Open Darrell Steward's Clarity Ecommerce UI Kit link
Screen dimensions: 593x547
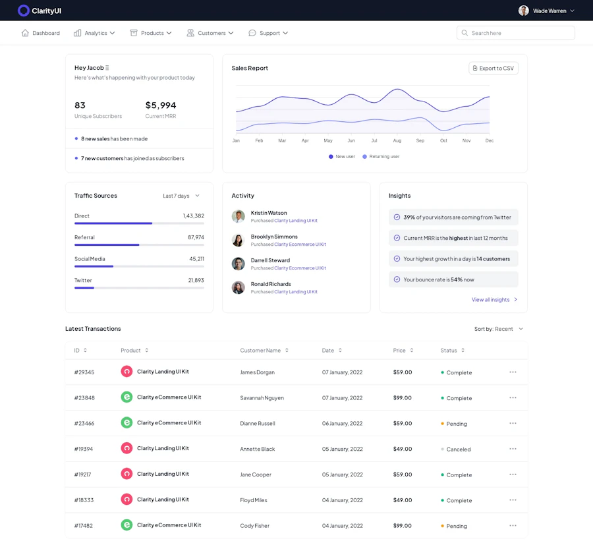click(x=300, y=268)
